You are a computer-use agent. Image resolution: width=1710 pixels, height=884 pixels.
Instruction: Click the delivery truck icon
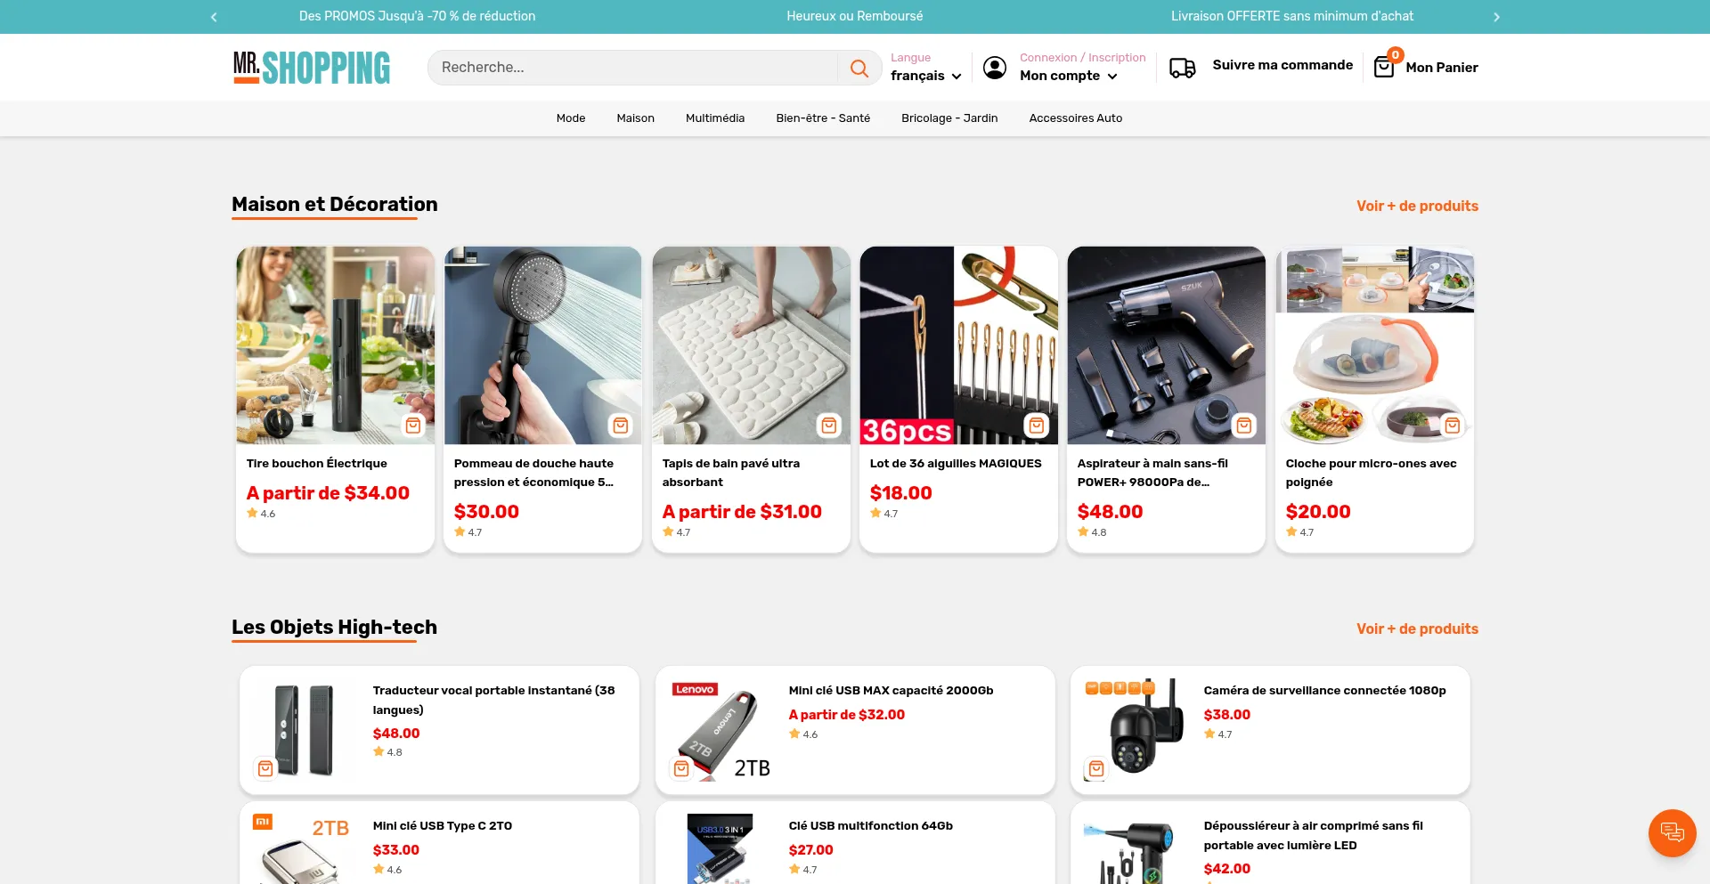point(1182,68)
